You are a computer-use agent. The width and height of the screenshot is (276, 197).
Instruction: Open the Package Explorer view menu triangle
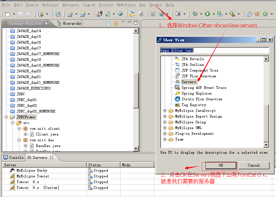123,22
